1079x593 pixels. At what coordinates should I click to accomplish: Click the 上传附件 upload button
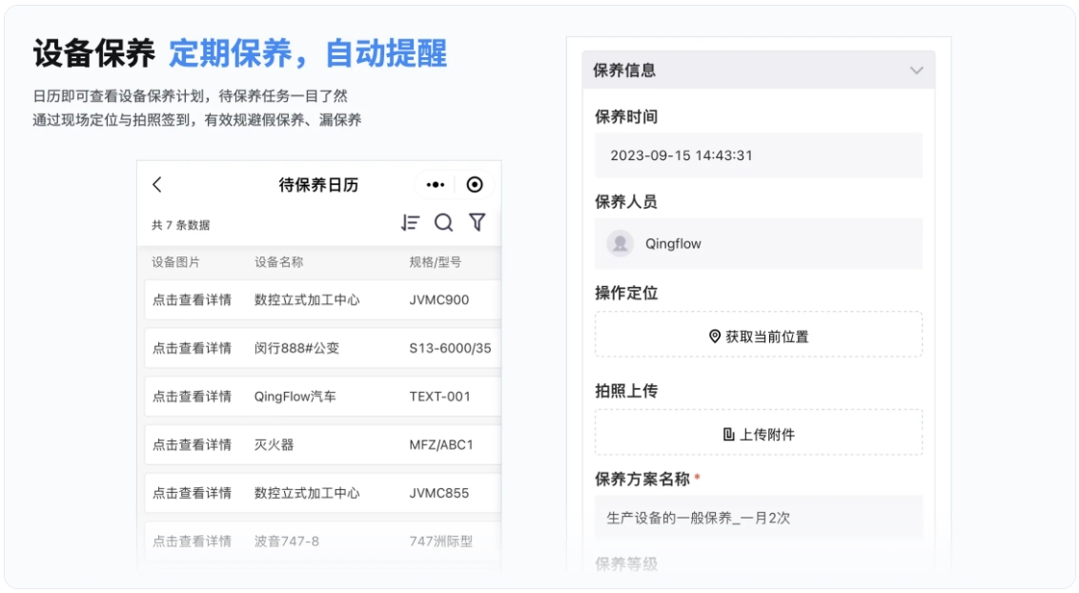click(758, 432)
